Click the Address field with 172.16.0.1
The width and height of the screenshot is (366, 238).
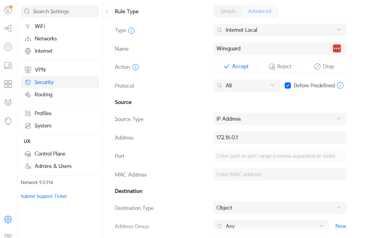[x=280, y=137]
